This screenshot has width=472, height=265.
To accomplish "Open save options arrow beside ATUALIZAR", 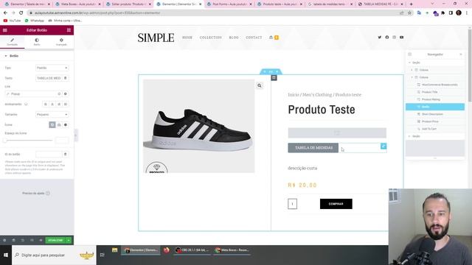I will click(69, 241).
